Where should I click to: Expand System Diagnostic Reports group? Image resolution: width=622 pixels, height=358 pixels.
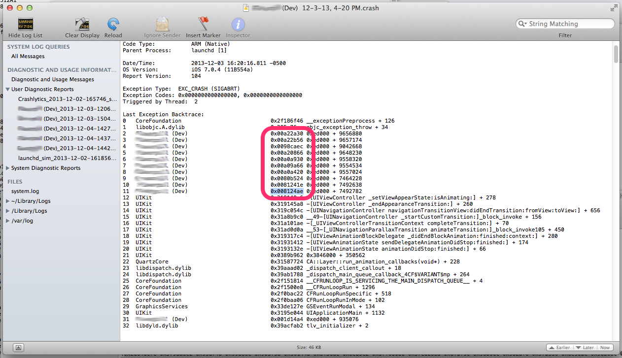coord(8,168)
